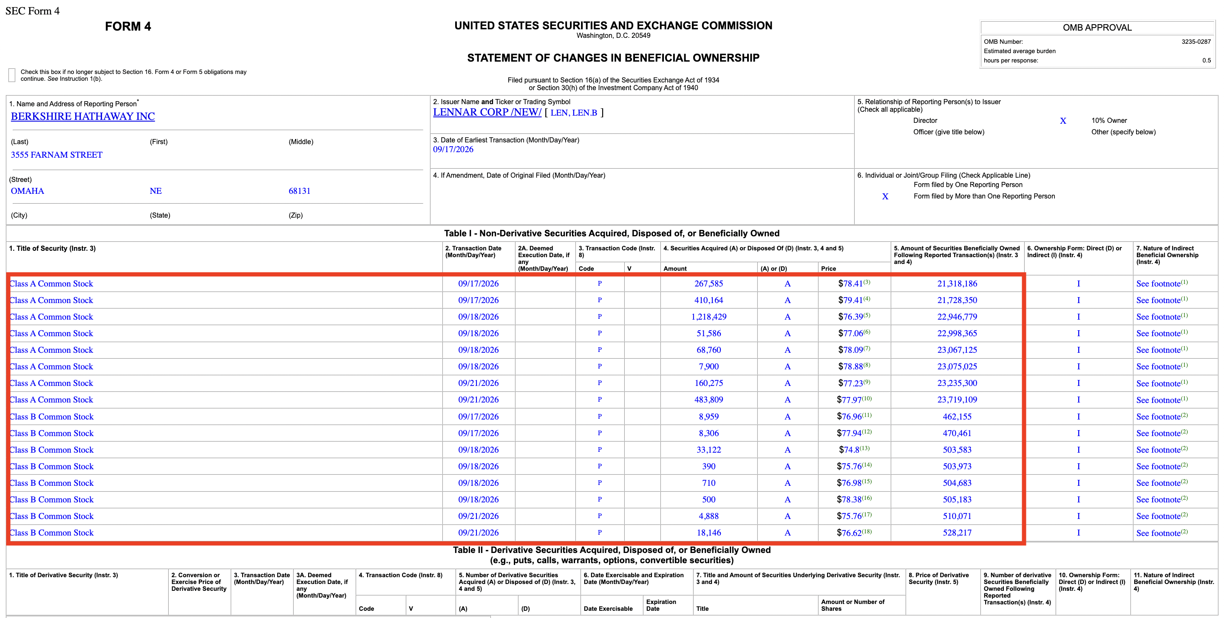Click the 23,719,109 beneficially owned amount

[957, 400]
